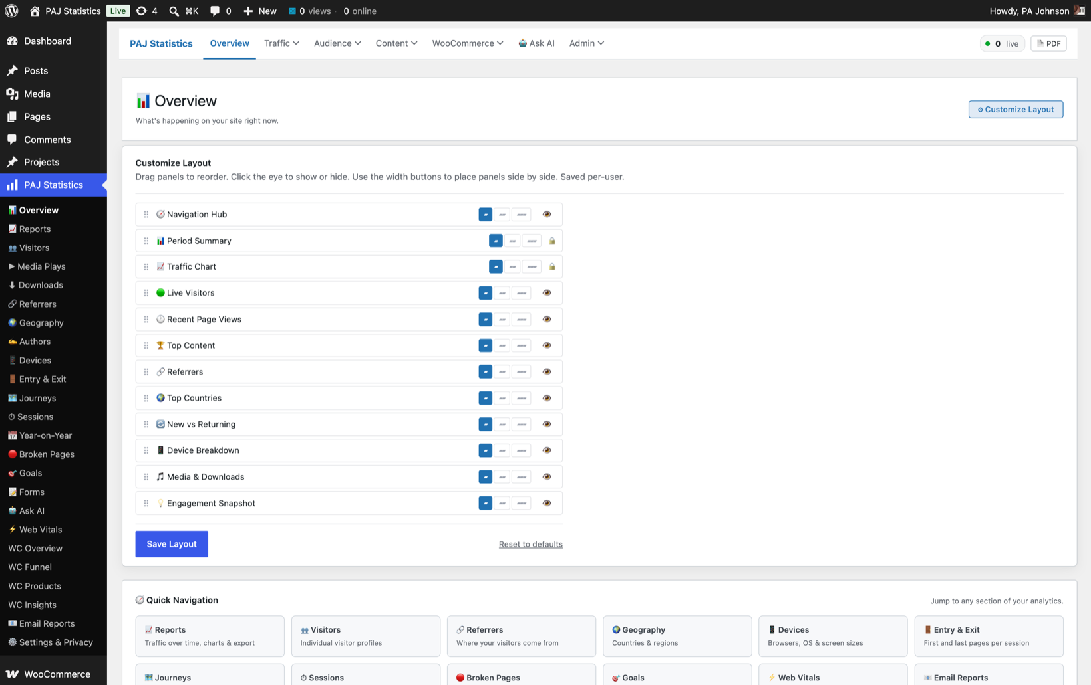The width and height of the screenshot is (1091, 685).
Task: Open Entry & Exit quick navigation card
Action: pos(989,636)
